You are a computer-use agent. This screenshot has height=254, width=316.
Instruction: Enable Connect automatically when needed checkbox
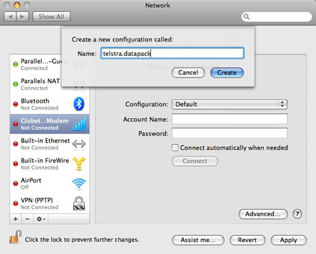click(175, 147)
